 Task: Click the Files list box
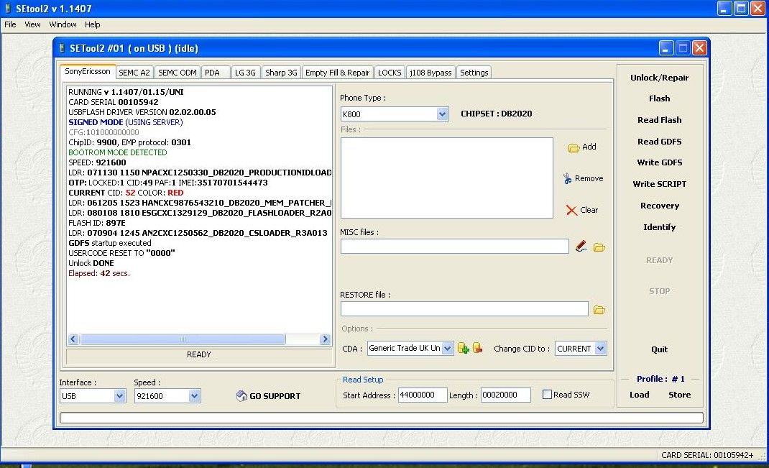447,178
